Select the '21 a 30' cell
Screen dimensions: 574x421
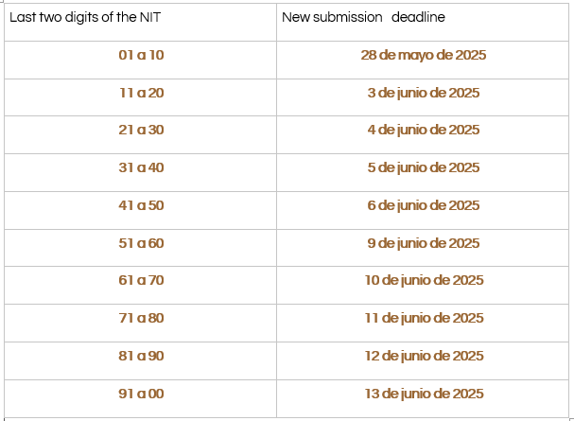tap(140, 134)
